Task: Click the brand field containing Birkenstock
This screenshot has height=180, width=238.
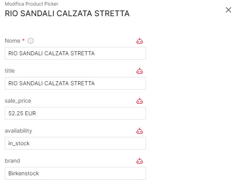Action: point(75,173)
